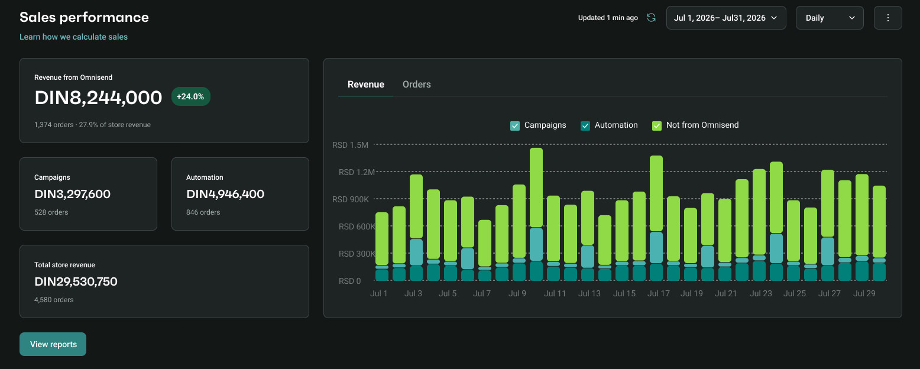Image resolution: width=920 pixels, height=369 pixels.
Task: Click the 528 orders text
Action: [51, 212]
